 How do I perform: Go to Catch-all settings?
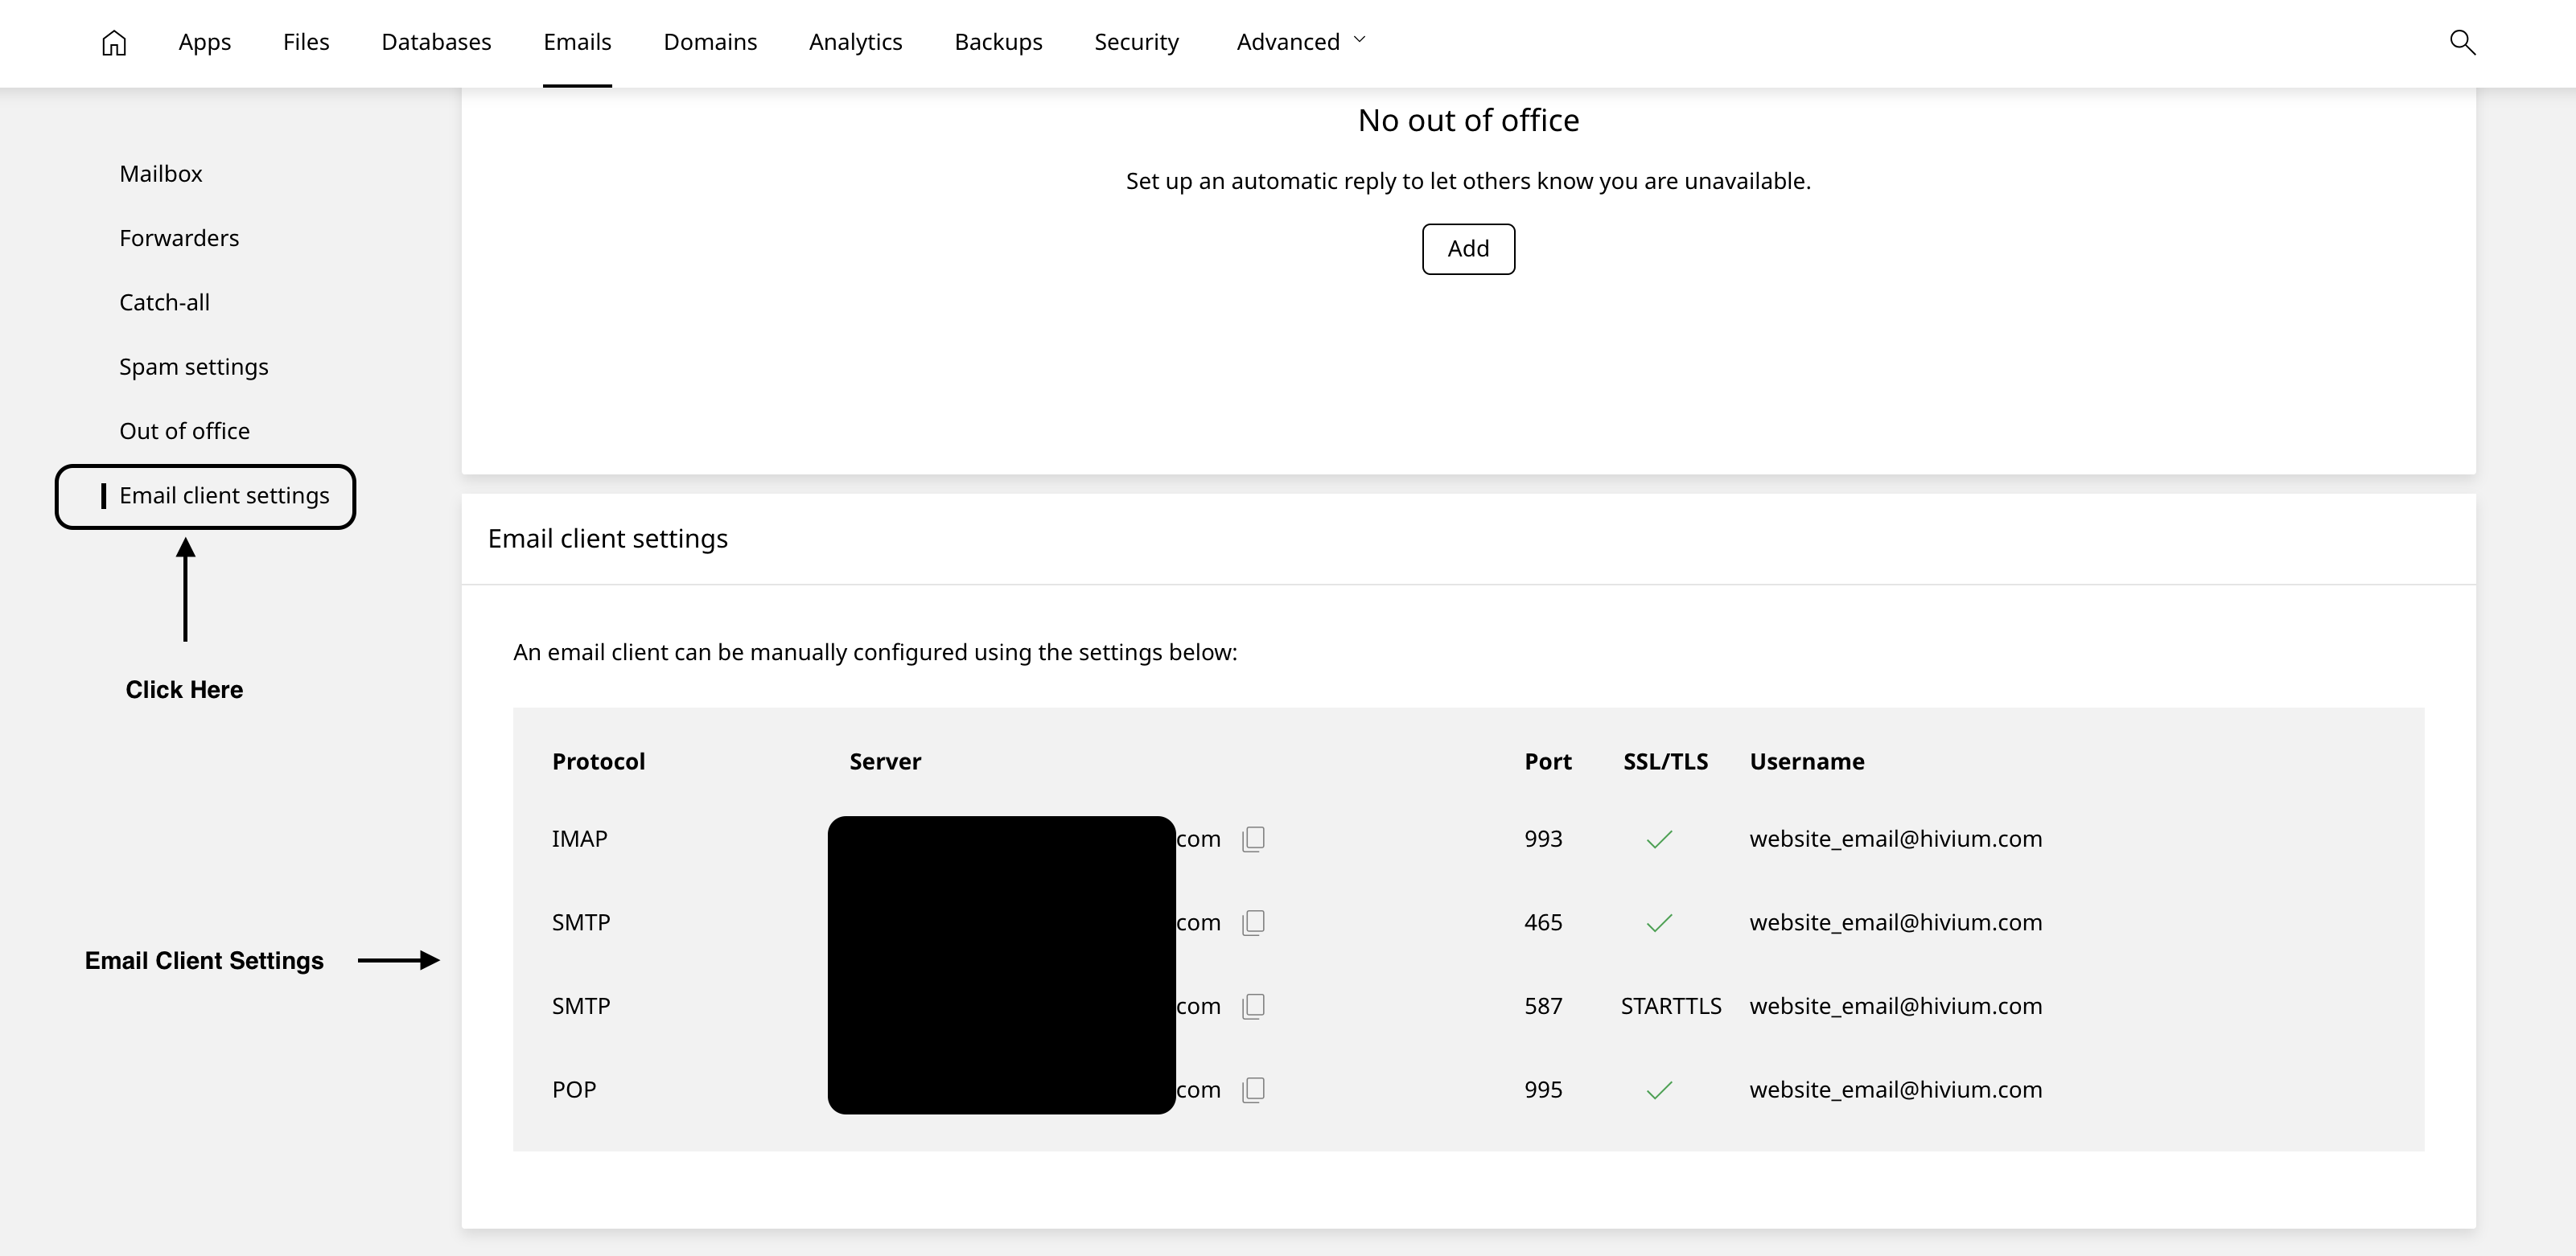tap(164, 303)
